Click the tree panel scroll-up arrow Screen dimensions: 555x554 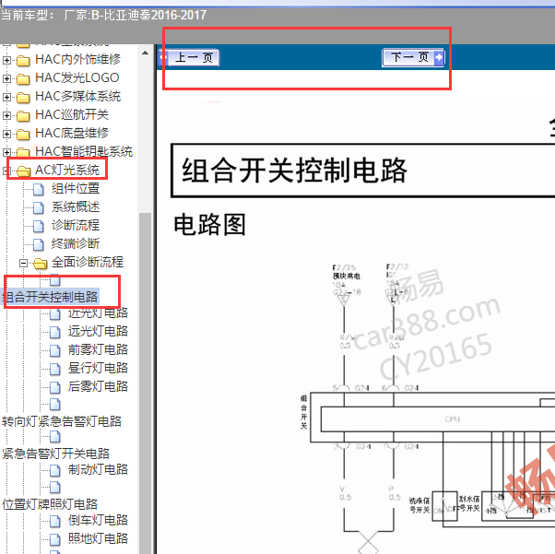coord(145,53)
